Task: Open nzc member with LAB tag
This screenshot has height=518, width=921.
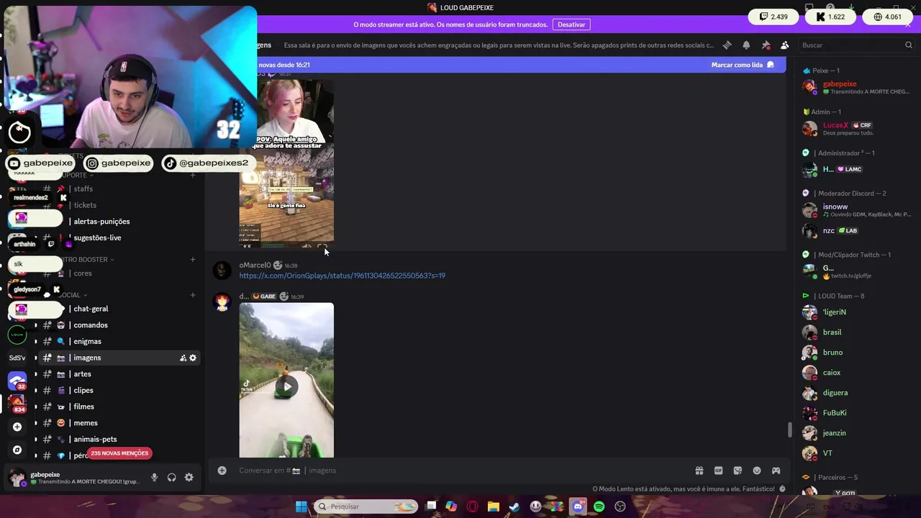Action: click(x=858, y=231)
